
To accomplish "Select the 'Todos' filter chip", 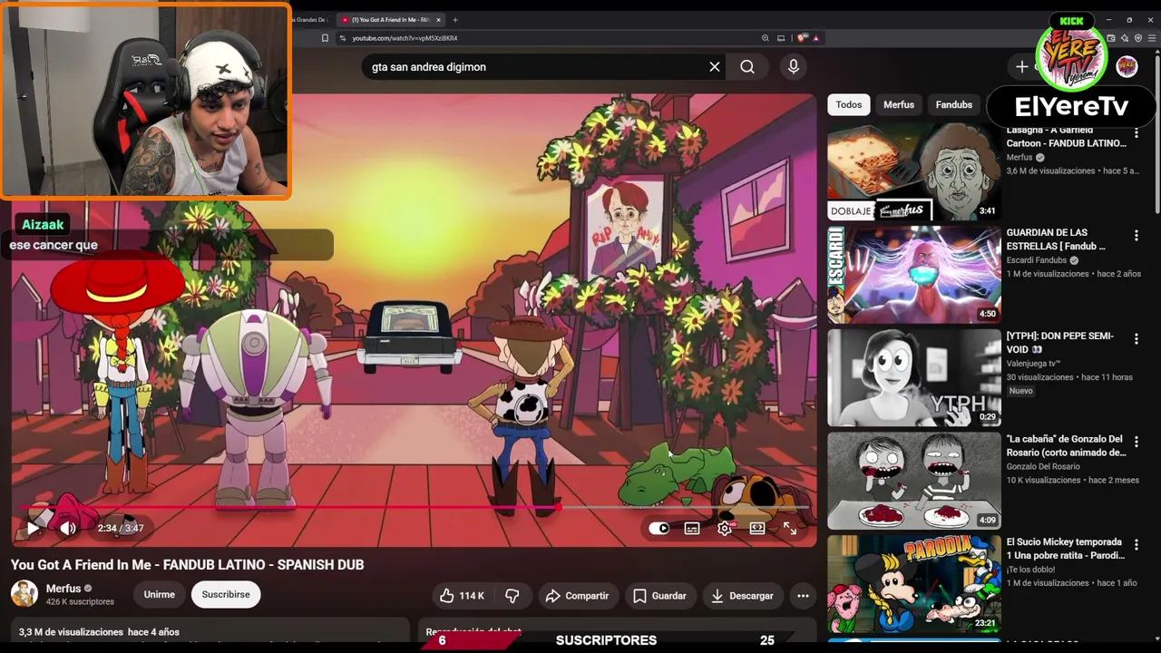I will click(x=849, y=104).
